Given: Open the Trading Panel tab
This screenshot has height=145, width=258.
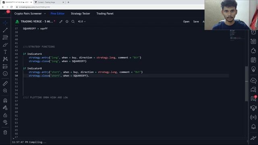Looking at the screenshot, I should [x=105, y=14].
